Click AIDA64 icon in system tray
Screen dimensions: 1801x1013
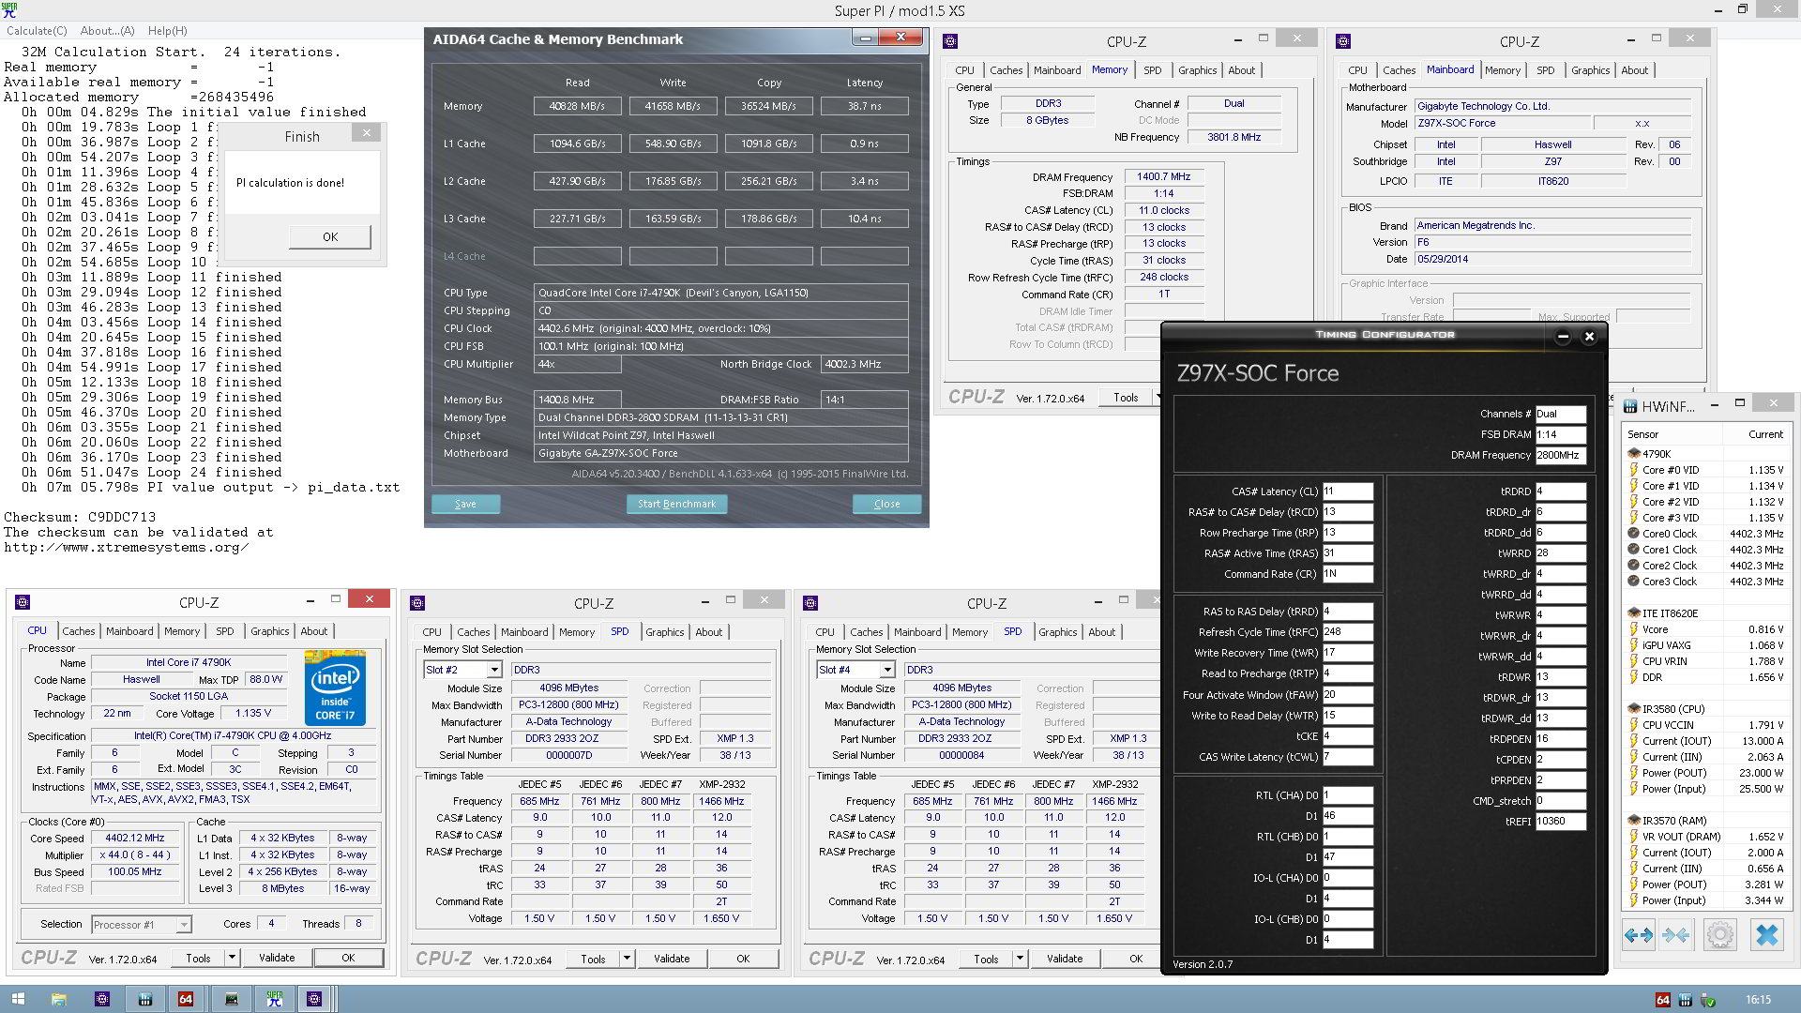(x=1662, y=1000)
